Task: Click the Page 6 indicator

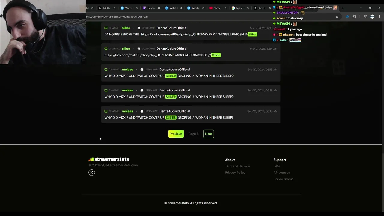Action: [x=193, y=134]
